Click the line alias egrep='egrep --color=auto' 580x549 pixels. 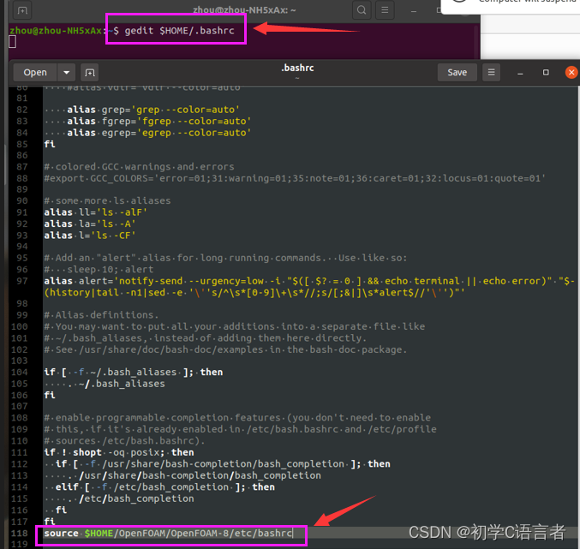click(159, 133)
